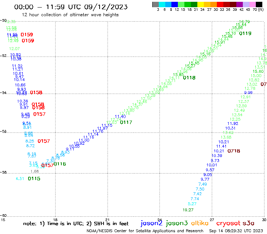This screenshot has height=234, width=267.
Task: Click the '70 (ft)' legend label
Action: (258, 9)
